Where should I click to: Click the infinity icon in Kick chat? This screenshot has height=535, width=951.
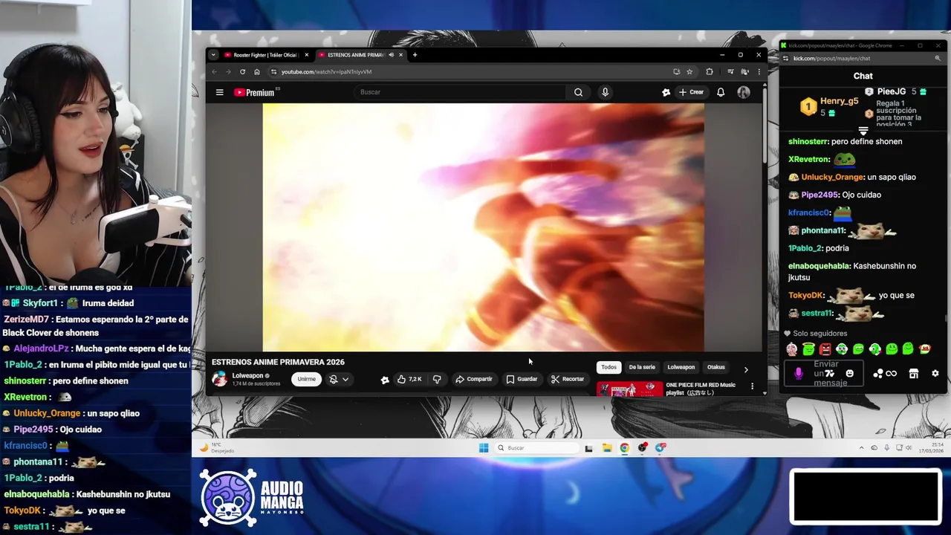tap(891, 374)
